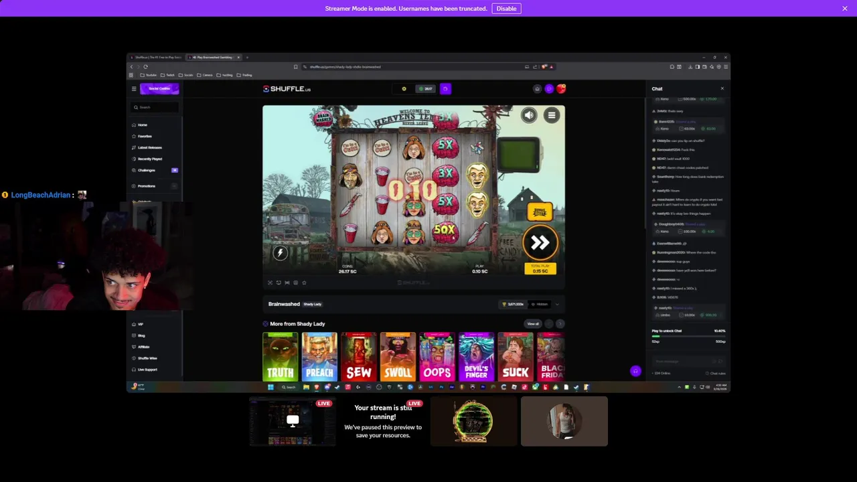Open the Twitch bookmarks folder
The width and height of the screenshot is (857, 482).
168,75
